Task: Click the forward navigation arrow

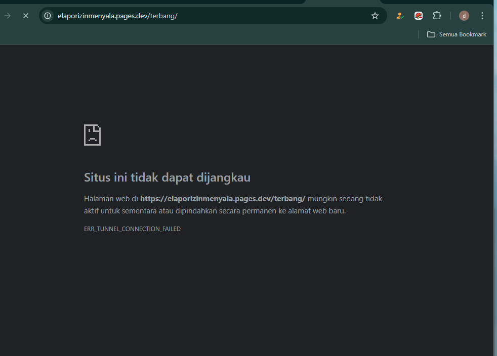Action: 8,16
